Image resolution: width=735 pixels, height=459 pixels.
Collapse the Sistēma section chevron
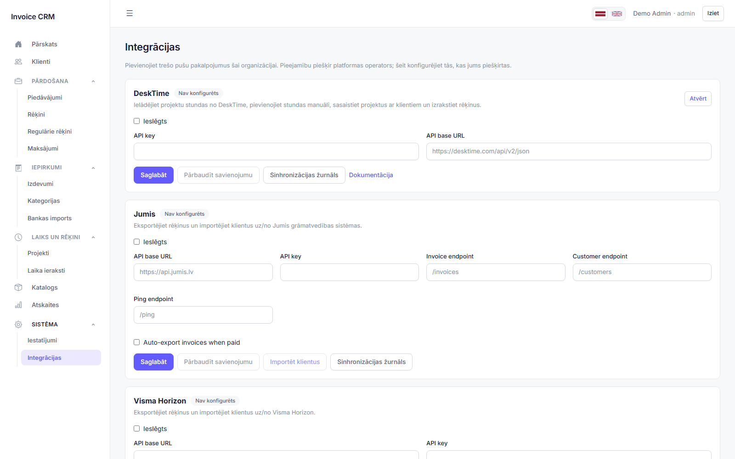(93, 325)
